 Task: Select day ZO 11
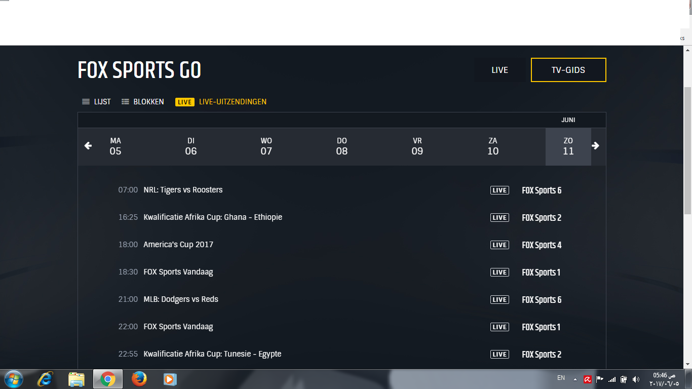(x=568, y=146)
